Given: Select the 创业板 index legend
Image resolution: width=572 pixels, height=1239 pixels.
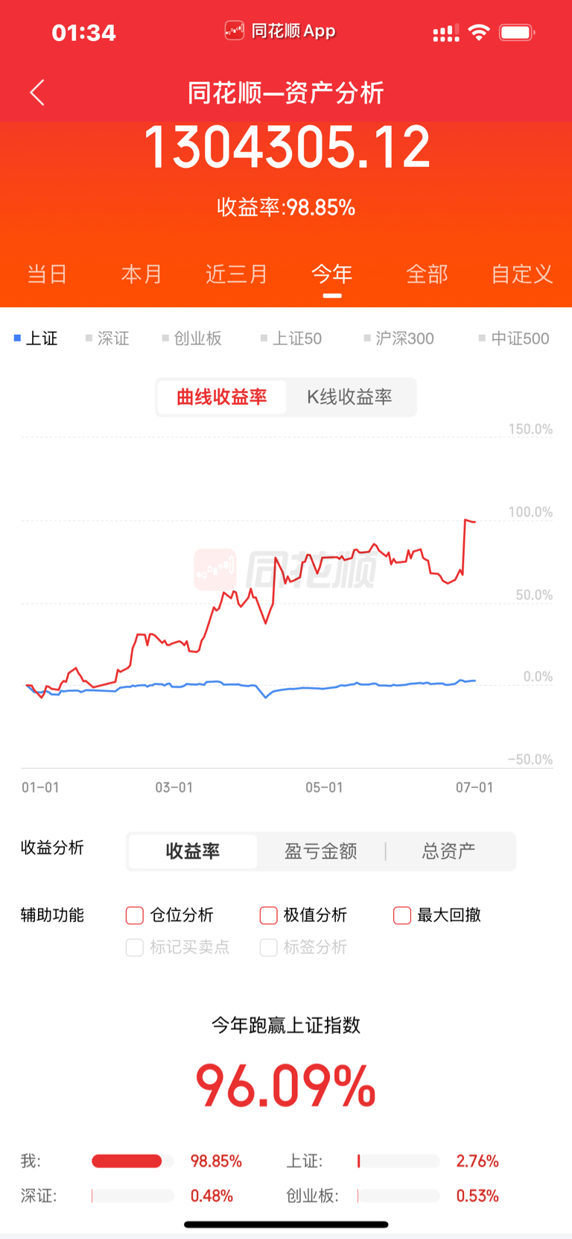Looking at the screenshot, I should tap(192, 338).
